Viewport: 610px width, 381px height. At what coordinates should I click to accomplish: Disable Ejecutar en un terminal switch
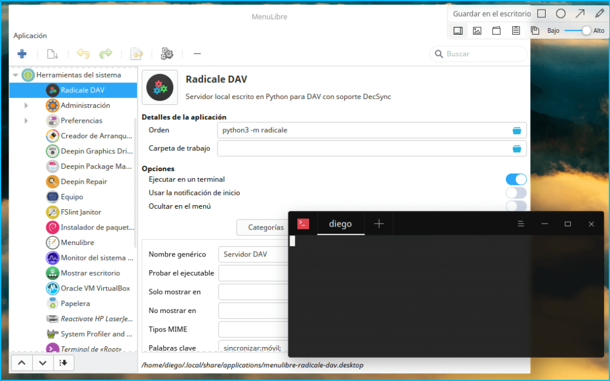(516, 179)
